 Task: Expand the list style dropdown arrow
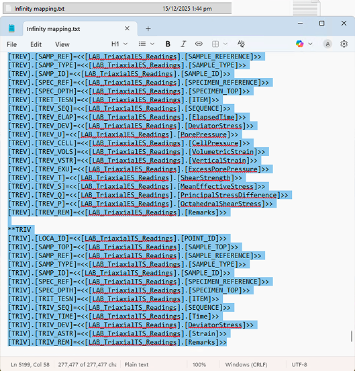pyautogui.click(x=152, y=44)
